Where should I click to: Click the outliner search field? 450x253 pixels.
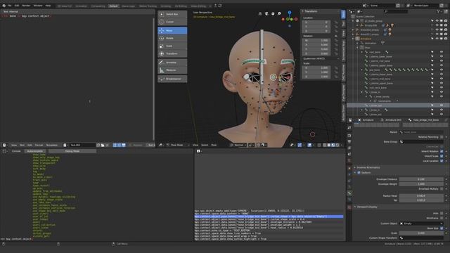click(x=396, y=11)
